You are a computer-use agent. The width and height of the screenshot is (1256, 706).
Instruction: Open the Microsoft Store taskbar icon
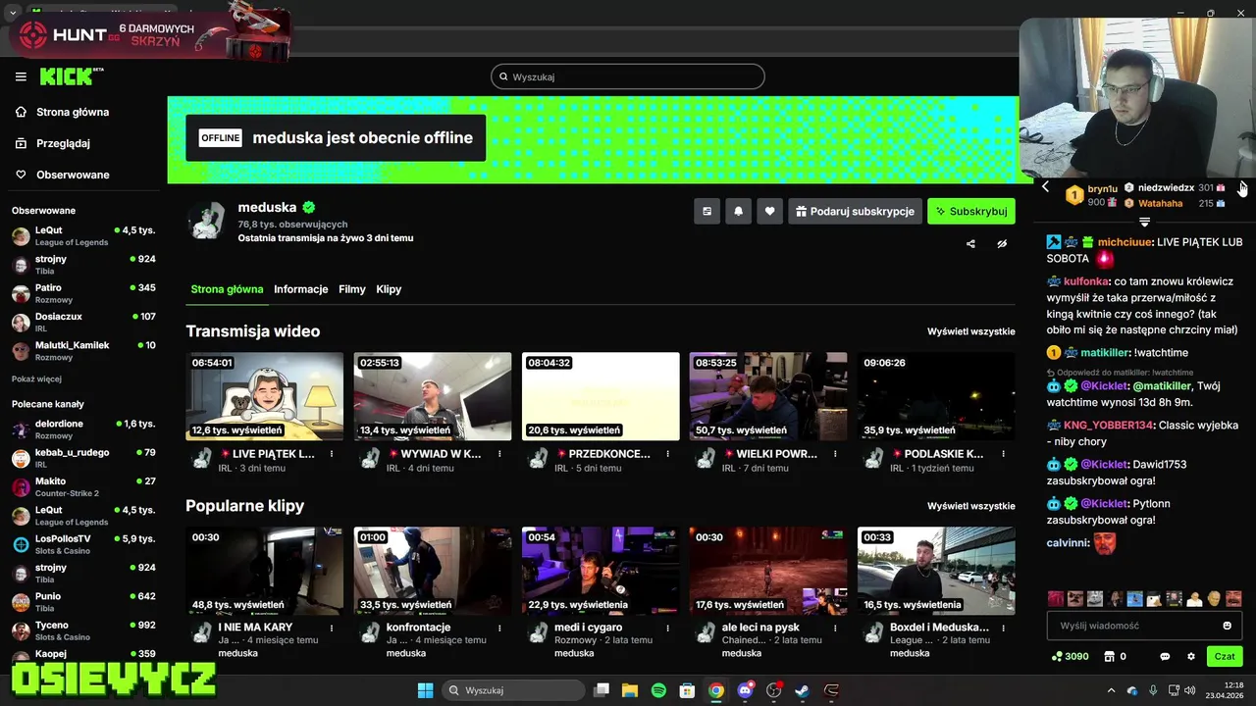click(x=687, y=690)
